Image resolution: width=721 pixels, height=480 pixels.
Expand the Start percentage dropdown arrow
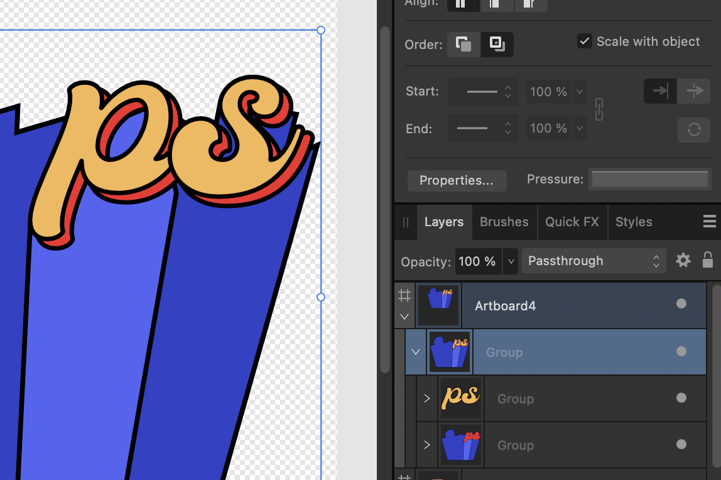click(580, 92)
